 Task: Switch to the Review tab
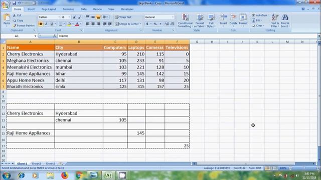click(97, 9)
